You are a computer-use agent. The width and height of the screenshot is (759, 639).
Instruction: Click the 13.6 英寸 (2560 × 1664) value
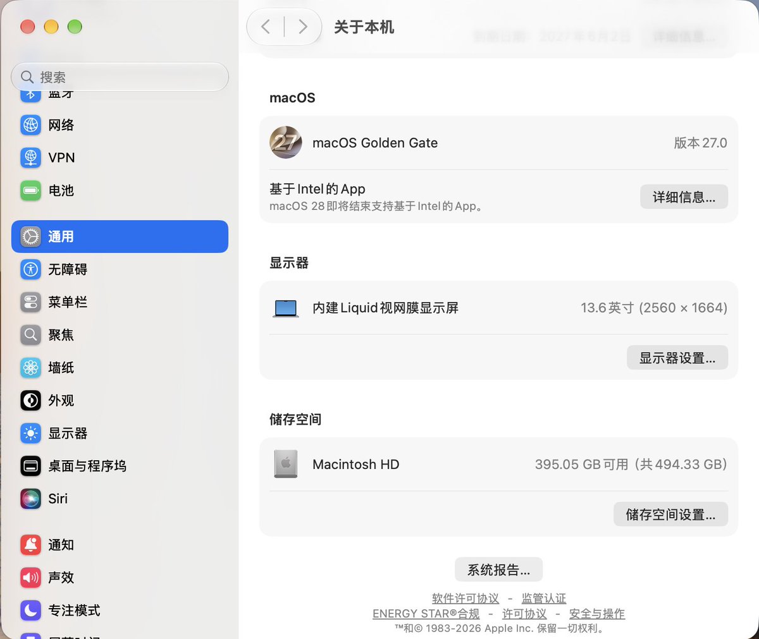(x=654, y=308)
